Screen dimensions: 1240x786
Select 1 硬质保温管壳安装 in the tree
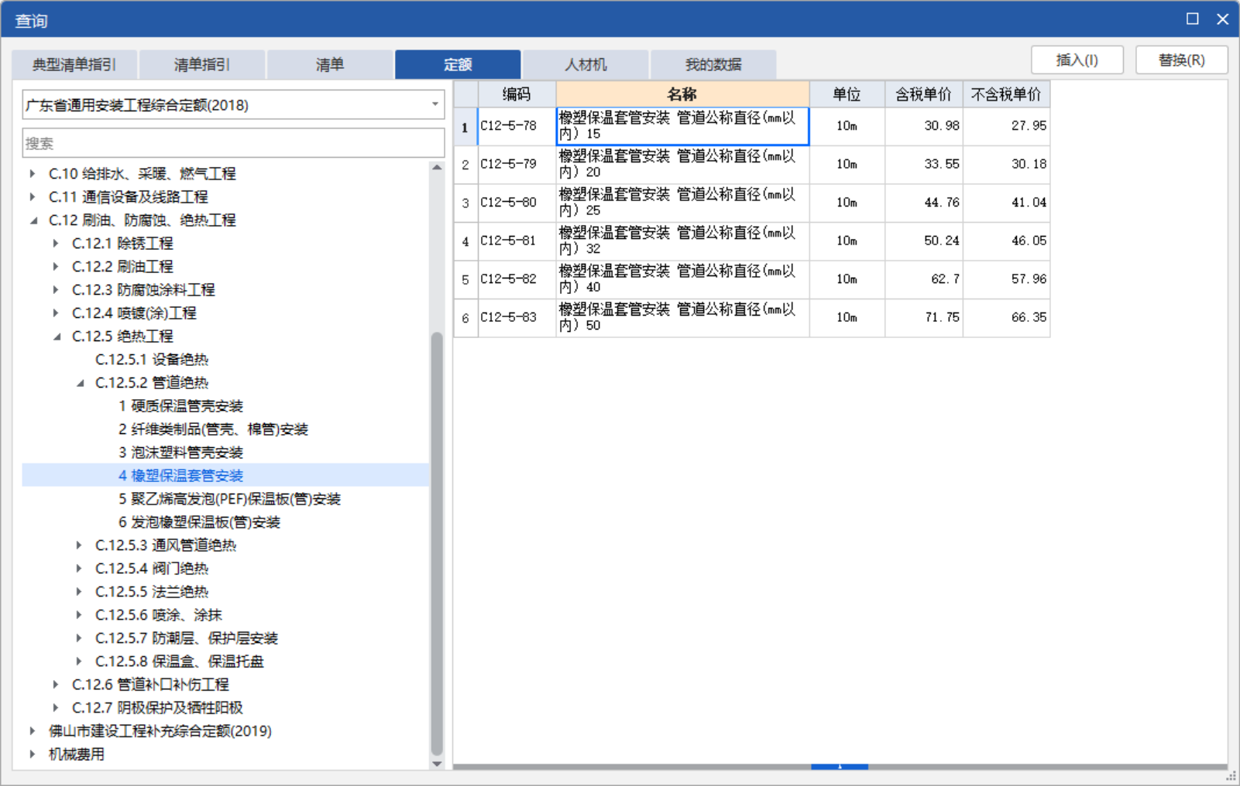180,406
